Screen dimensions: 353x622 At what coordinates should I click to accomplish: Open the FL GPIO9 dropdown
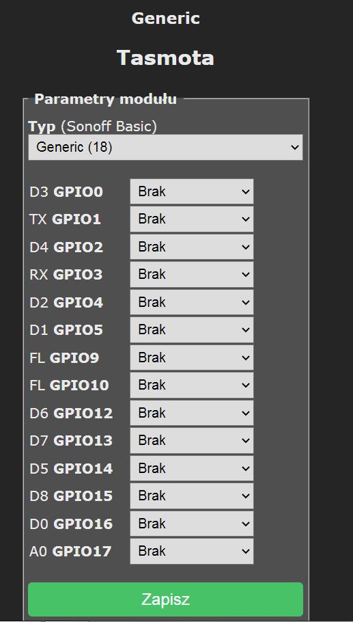point(192,357)
